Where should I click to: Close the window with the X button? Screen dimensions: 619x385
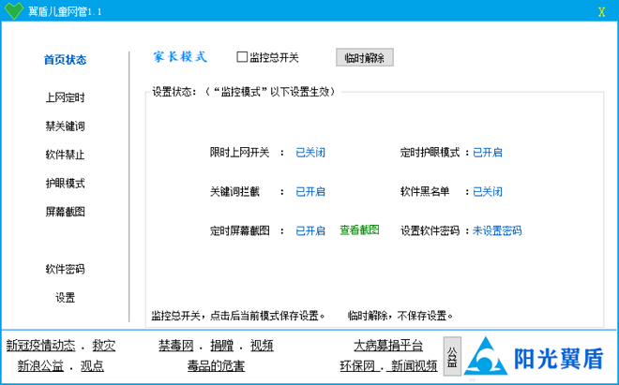tap(601, 11)
